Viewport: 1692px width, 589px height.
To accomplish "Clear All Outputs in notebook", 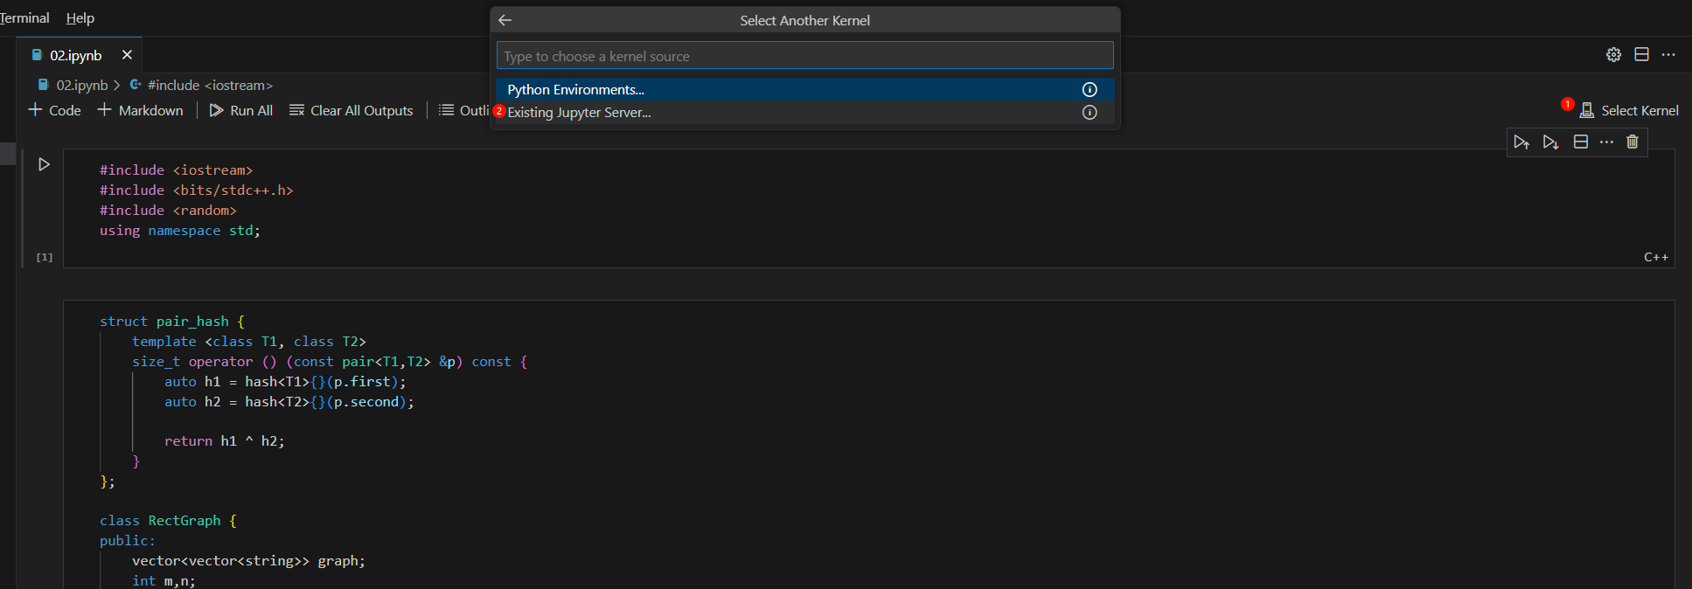I will click(352, 110).
